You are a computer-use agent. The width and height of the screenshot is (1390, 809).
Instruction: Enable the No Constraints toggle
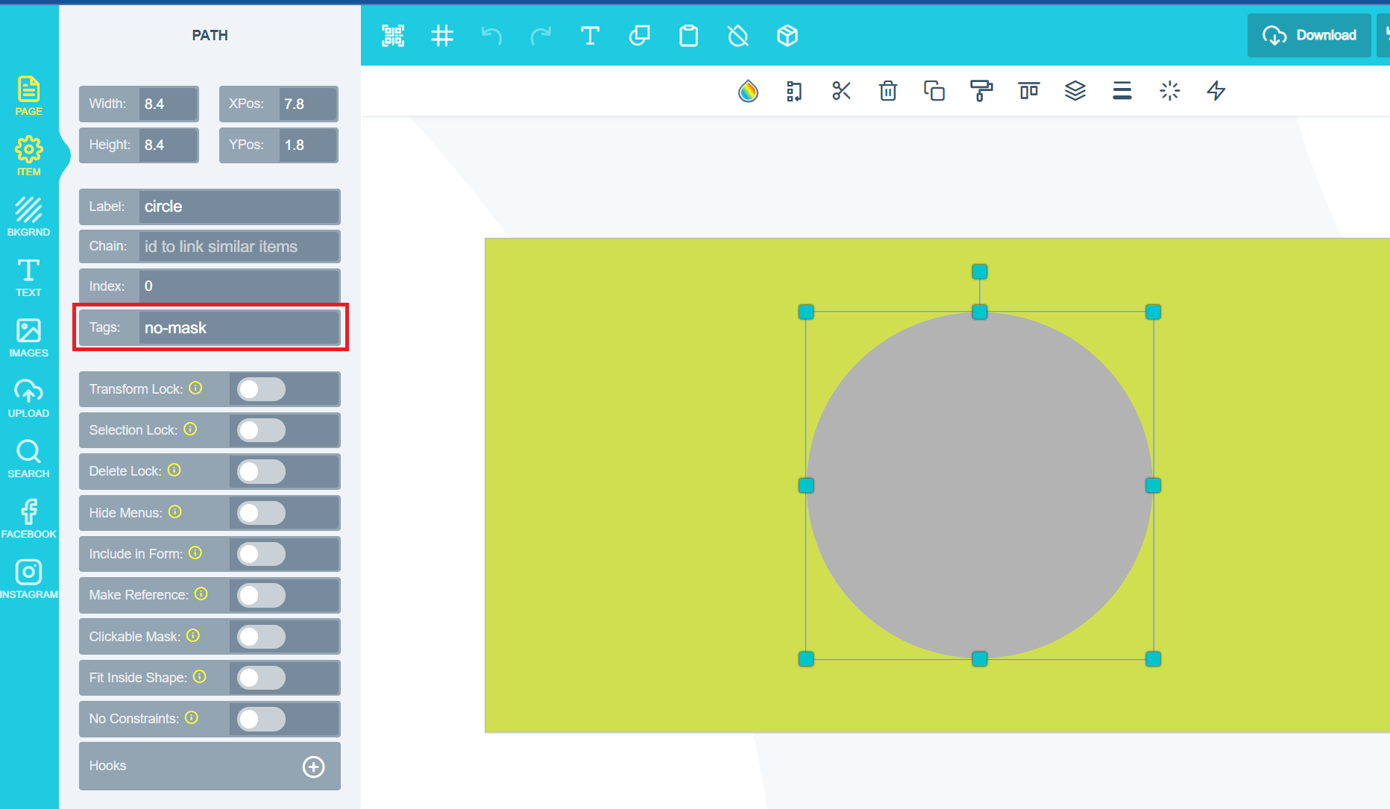[x=261, y=719]
